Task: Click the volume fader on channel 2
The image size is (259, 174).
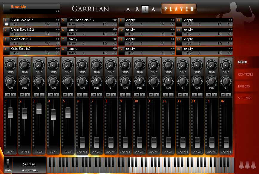Action: tap(24, 113)
